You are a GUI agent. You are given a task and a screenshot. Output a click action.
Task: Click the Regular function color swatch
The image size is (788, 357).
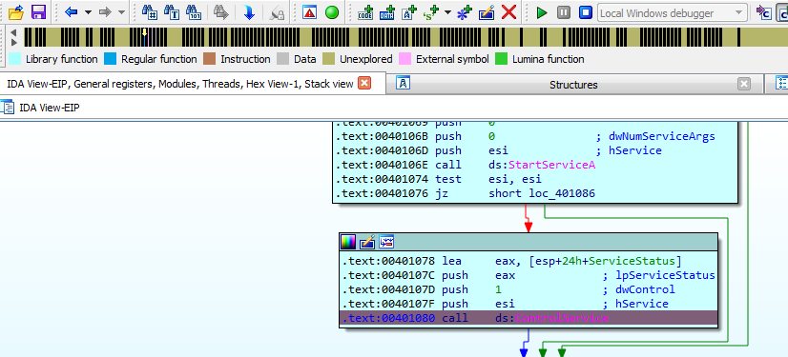(110, 59)
